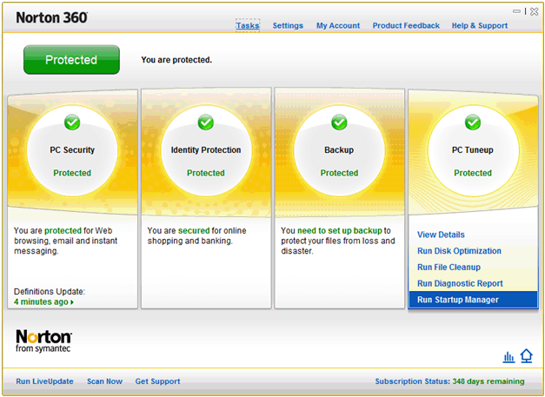
Task: Click Scan Now
Action: [104, 381]
